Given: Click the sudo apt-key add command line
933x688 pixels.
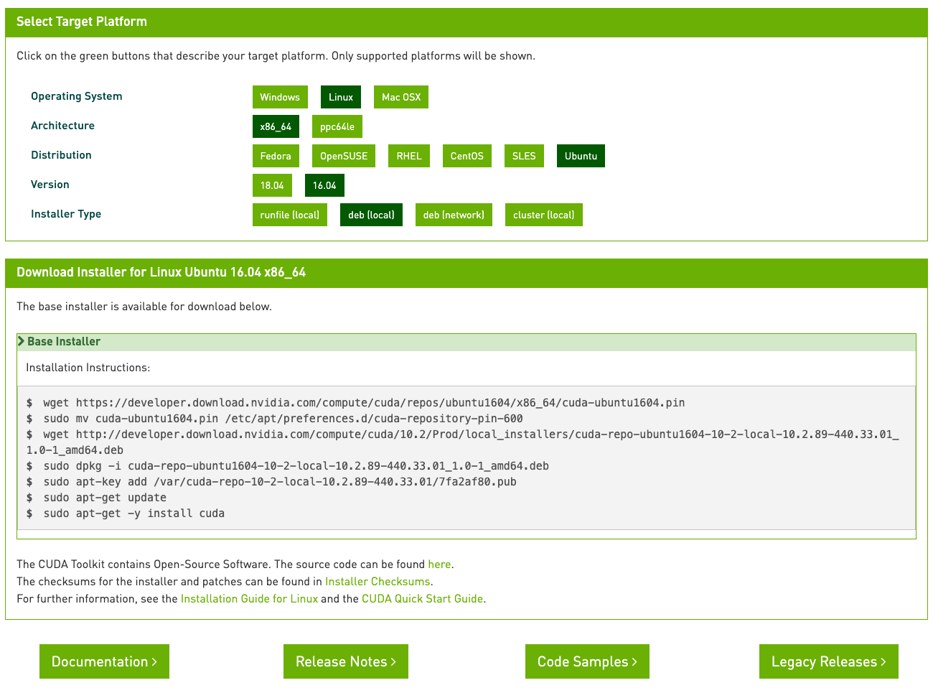Looking at the screenshot, I should pos(280,482).
